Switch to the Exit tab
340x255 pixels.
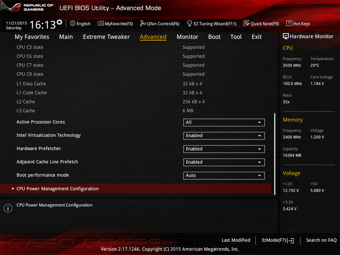[x=256, y=37]
